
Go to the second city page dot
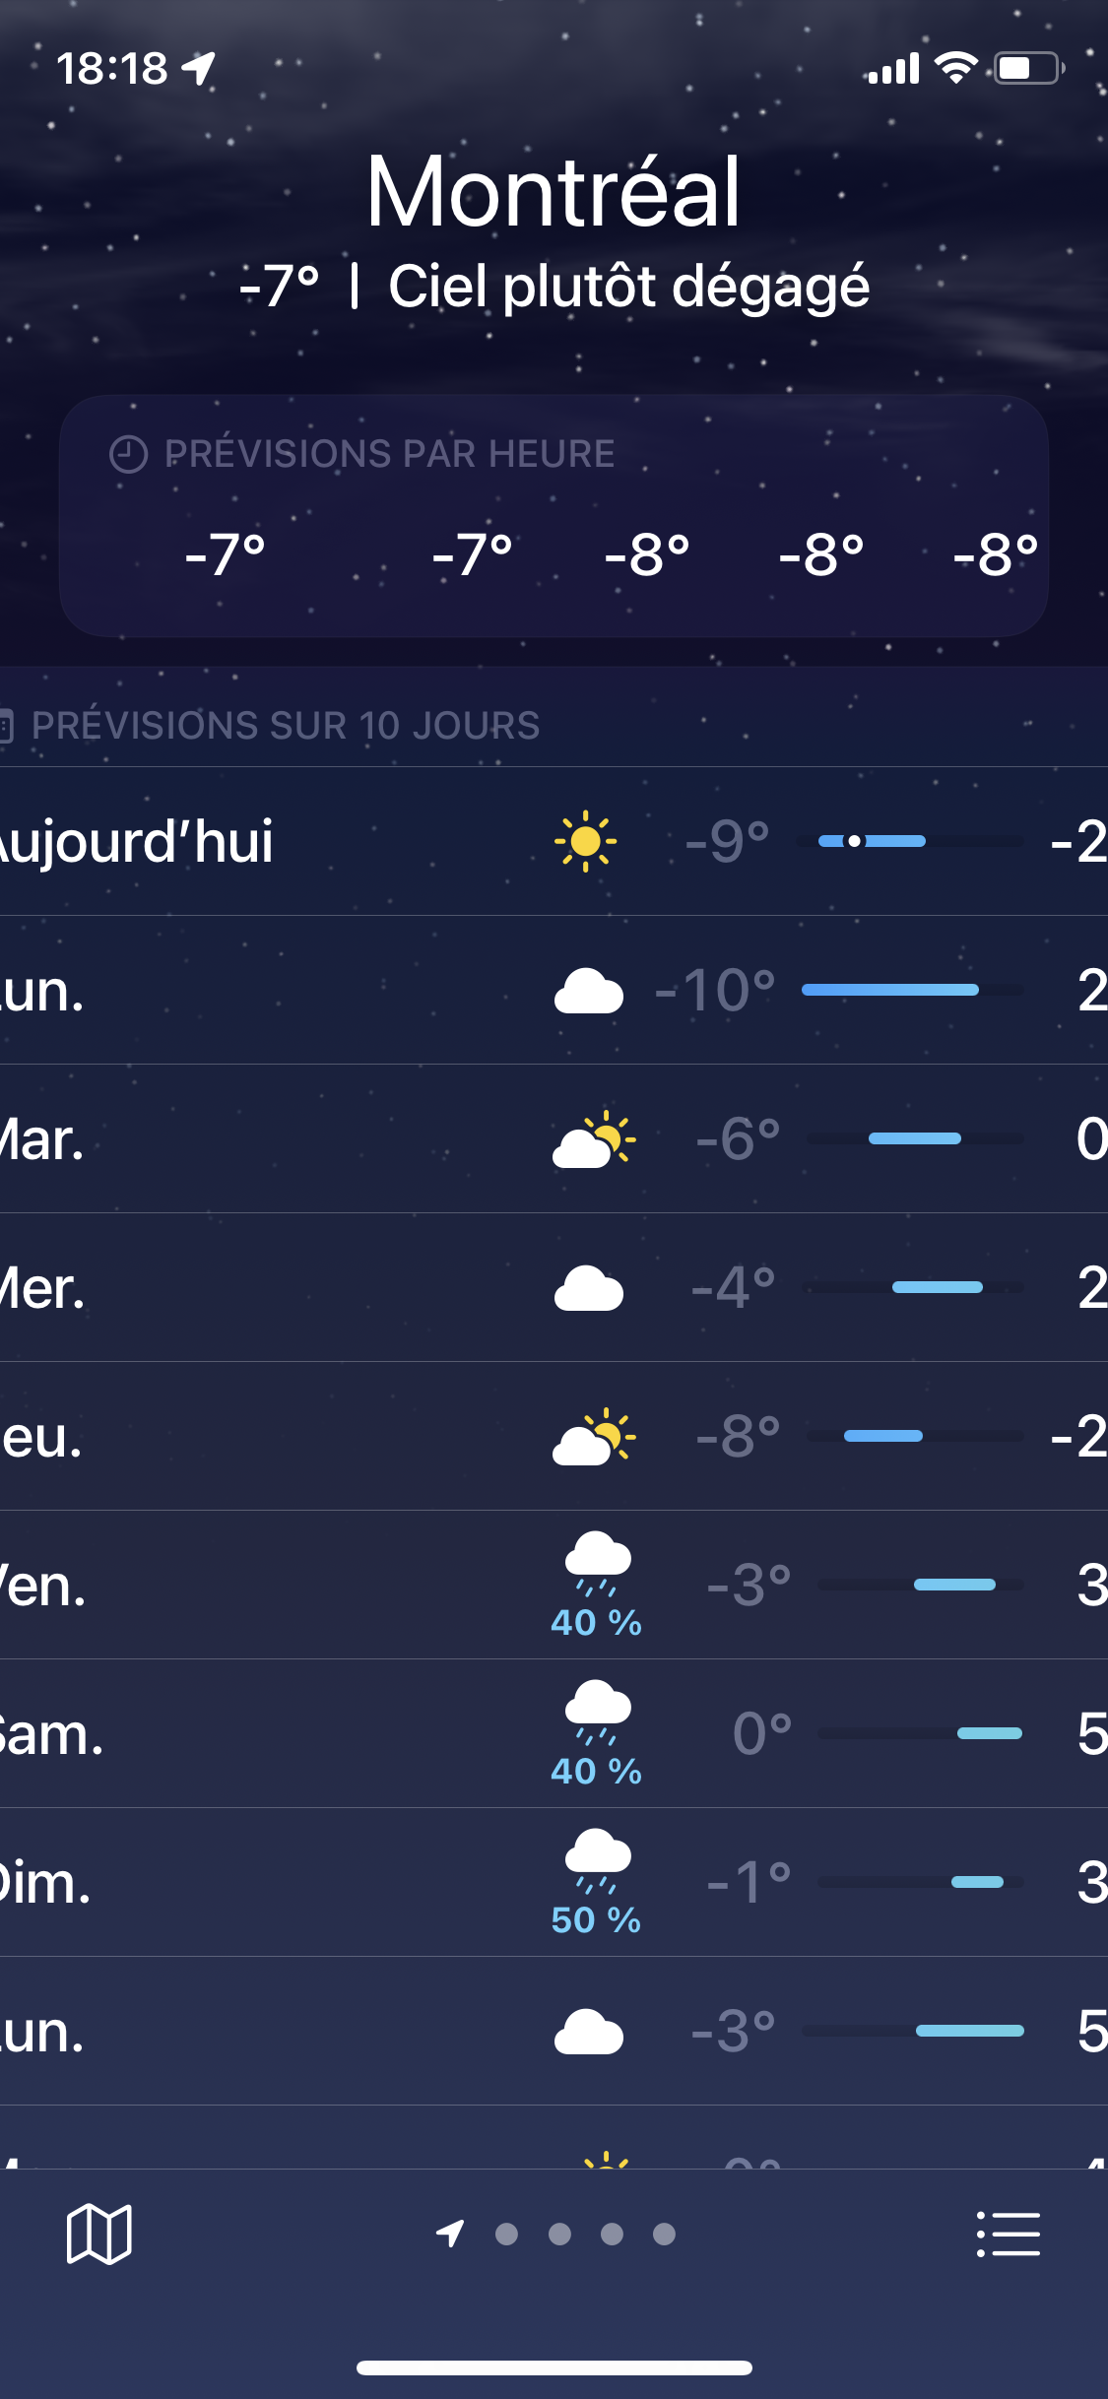pos(559,2234)
